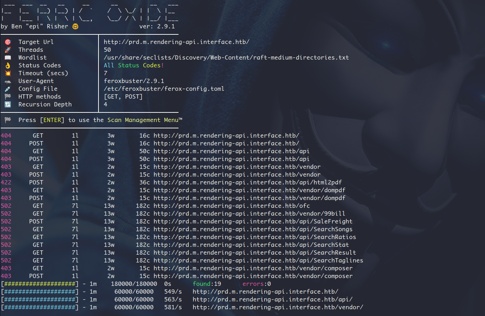The width and height of the screenshot is (485, 316).
Task: Click the highlighted [ENTER] prompt text
Action: click(x=52, y=120)
